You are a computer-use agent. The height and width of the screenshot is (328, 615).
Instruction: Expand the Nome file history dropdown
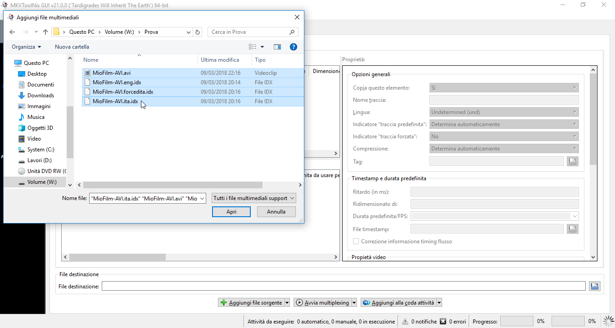pyautogui.click(x=202, y=198)
